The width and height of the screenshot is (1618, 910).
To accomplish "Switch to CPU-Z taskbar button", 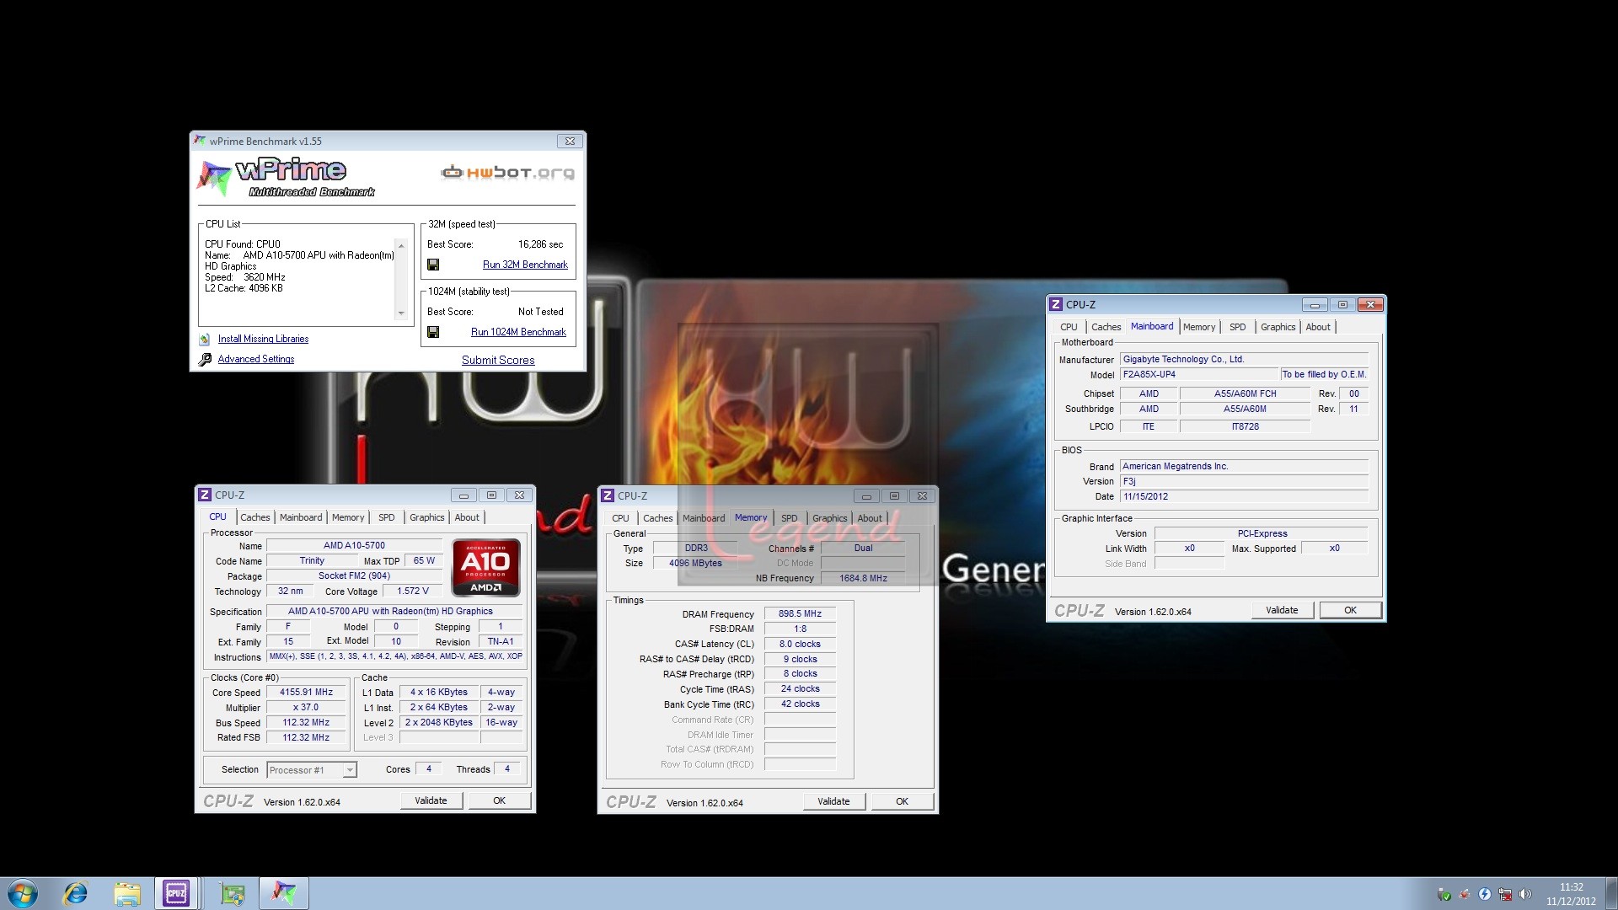I will click(x=176, y=893).
